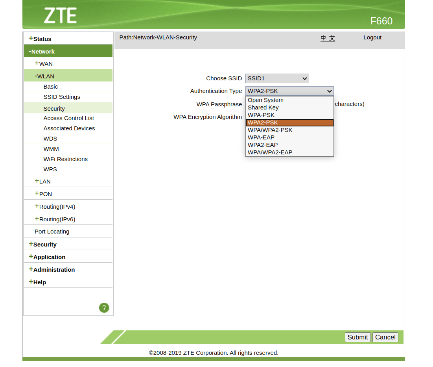Open the SSID Settings page
This screenshot has width=433, height=367.
click(x=62, y=97)
